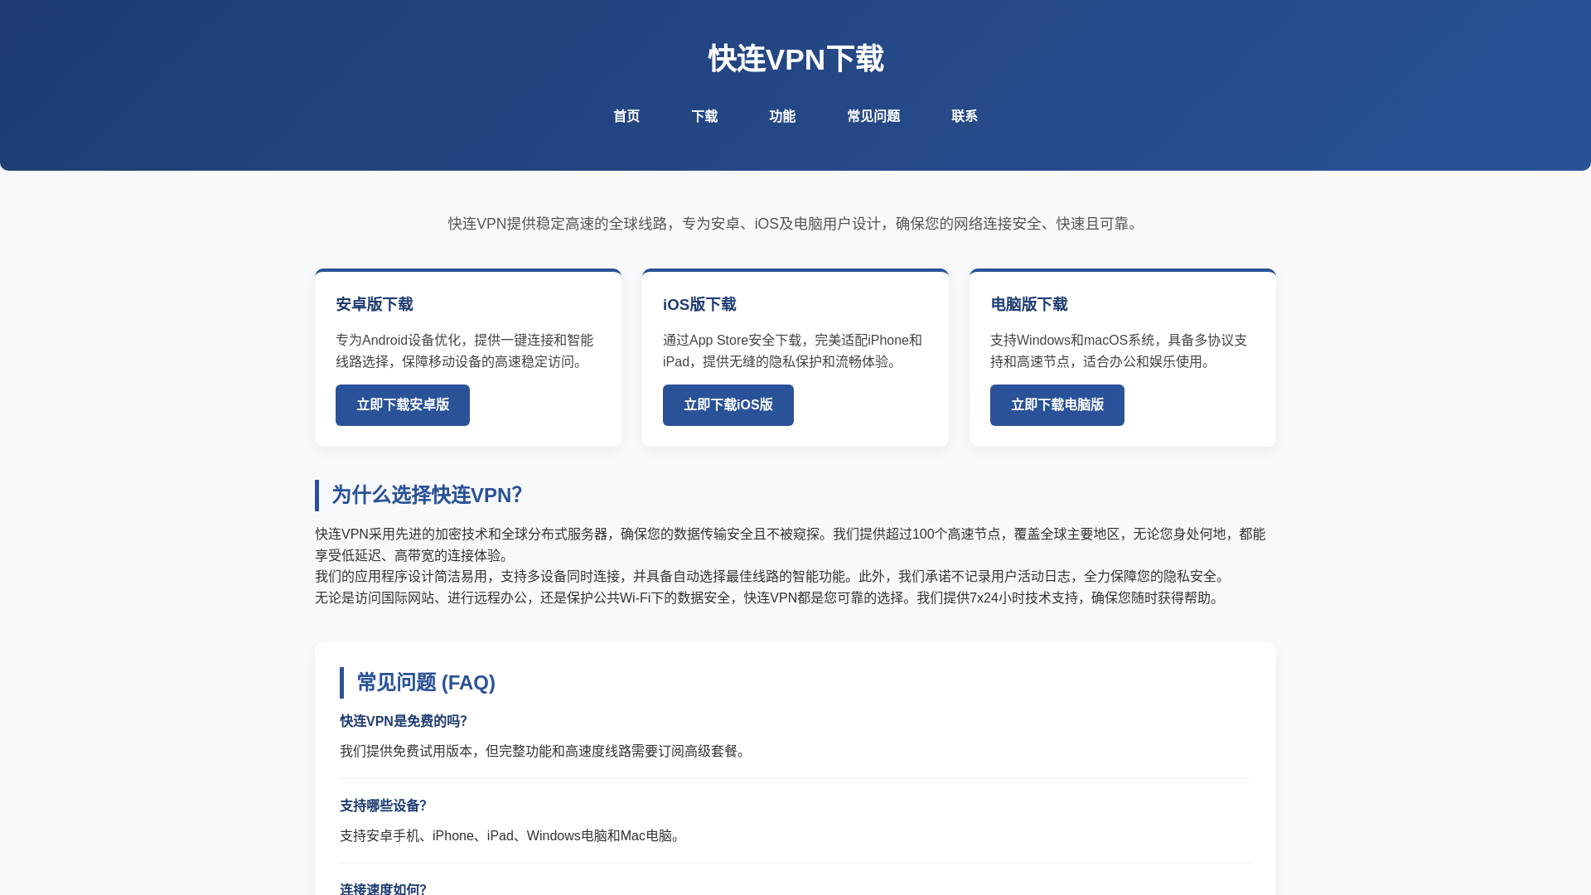Image resolution: width=1591 pixels, height=895 pixels.
Task: Go to the 下载 nav item
Action: [704, 116]
